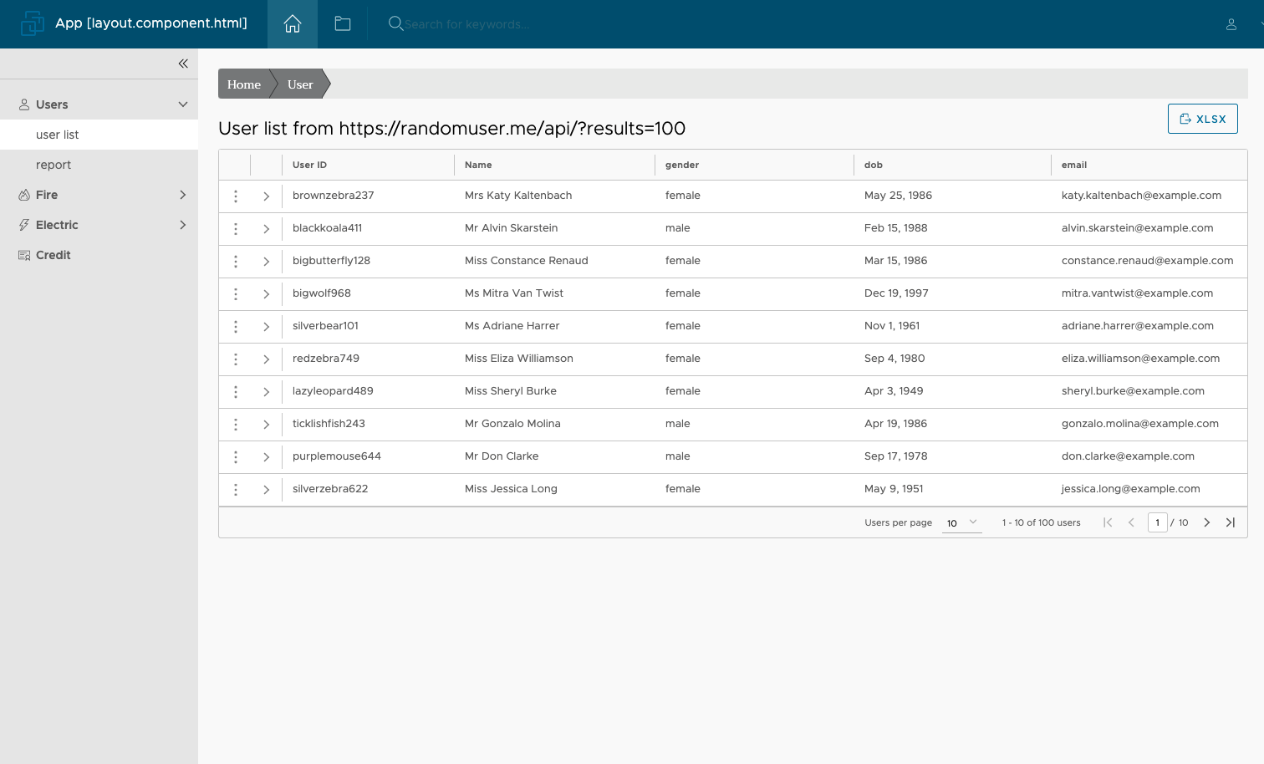Select cell Miss Jessica Long

coord(511,489)
